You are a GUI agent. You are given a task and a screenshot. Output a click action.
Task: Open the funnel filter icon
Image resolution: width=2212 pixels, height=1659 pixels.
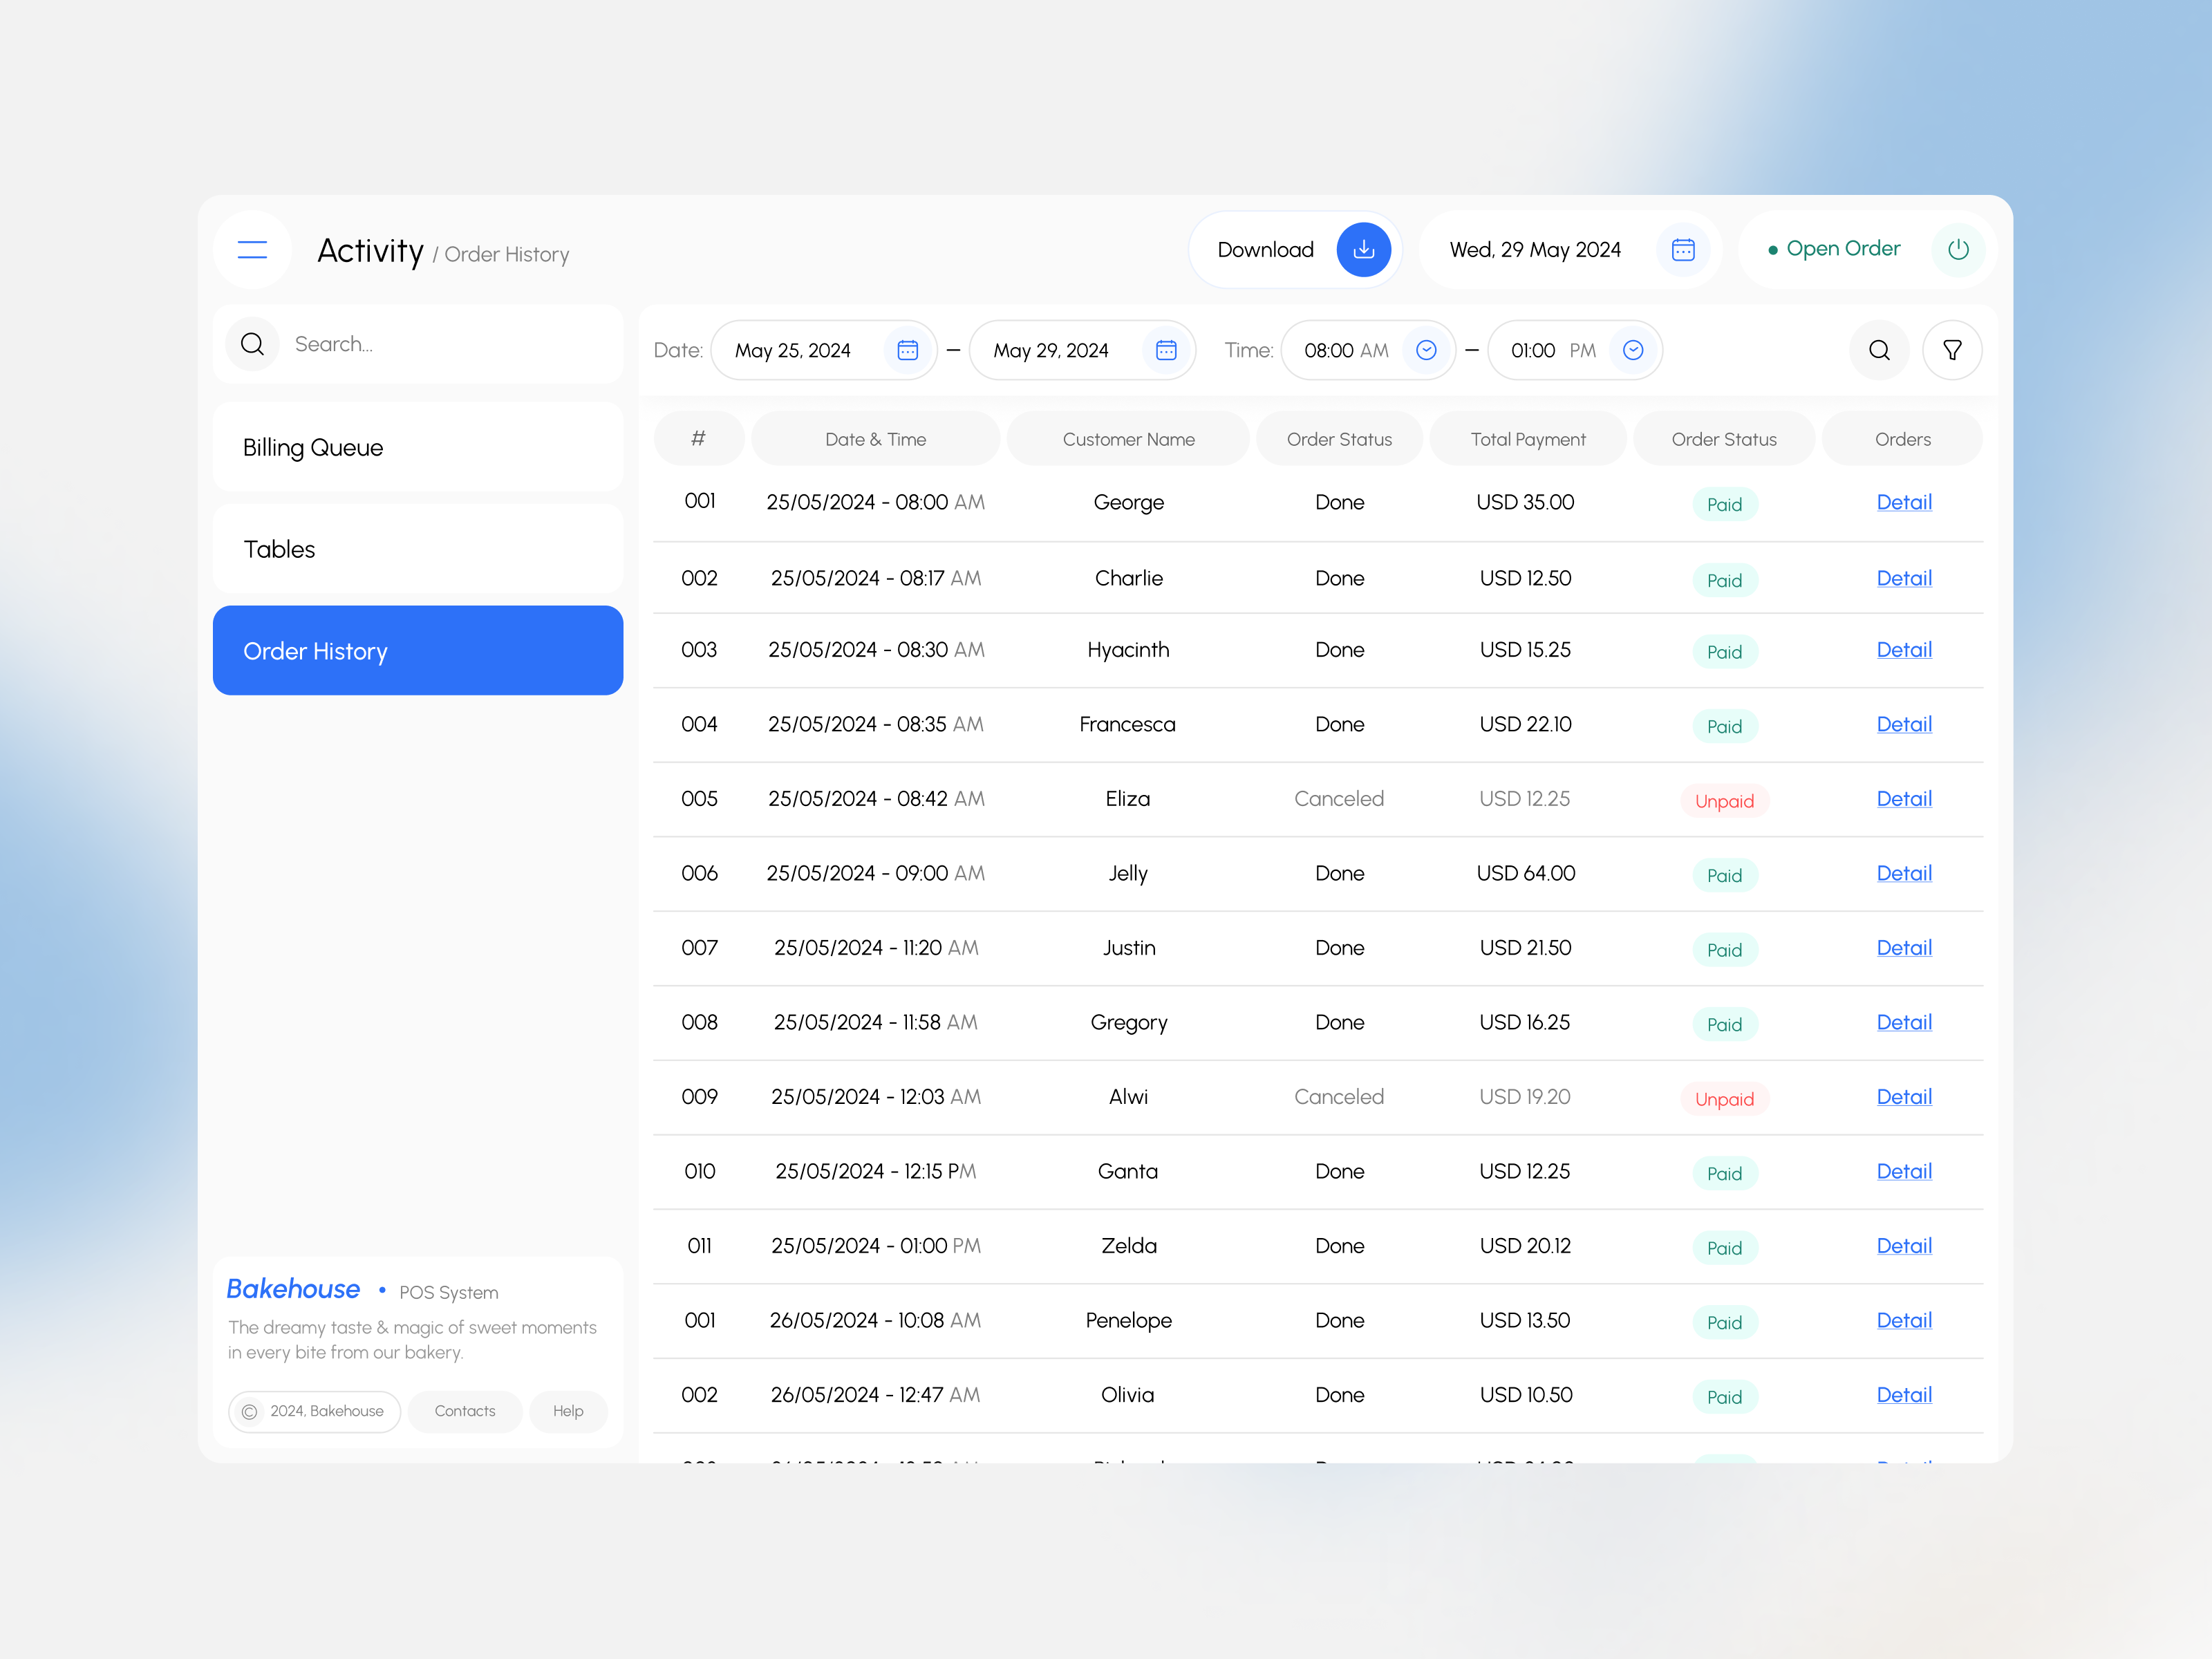pos(1952,350)
